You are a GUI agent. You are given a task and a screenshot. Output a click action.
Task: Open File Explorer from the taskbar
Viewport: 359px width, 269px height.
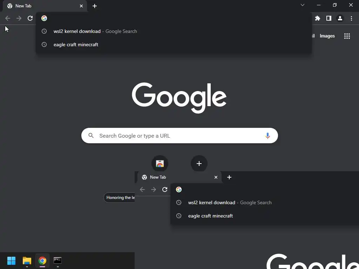point(27,261)
